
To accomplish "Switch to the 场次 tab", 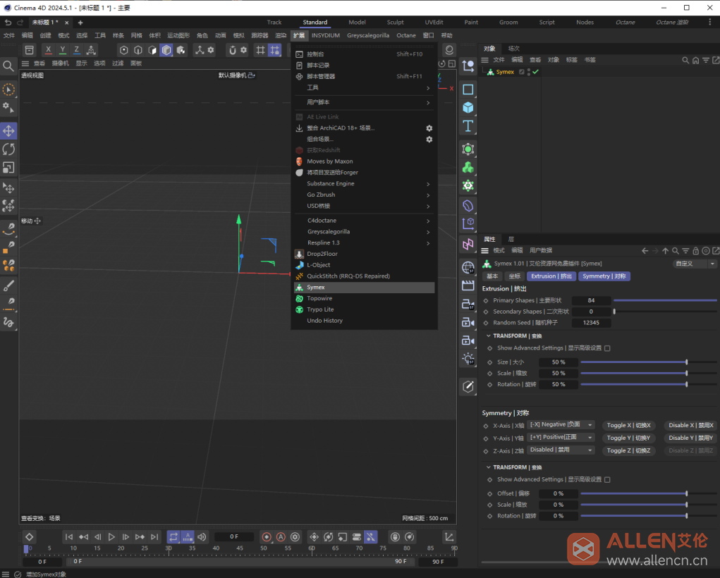I will tap(513, 49).
